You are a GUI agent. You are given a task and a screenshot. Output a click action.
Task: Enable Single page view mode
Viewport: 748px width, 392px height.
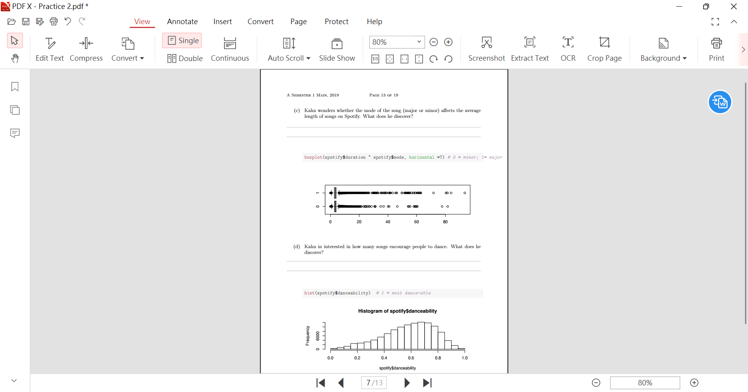[182, 40]
